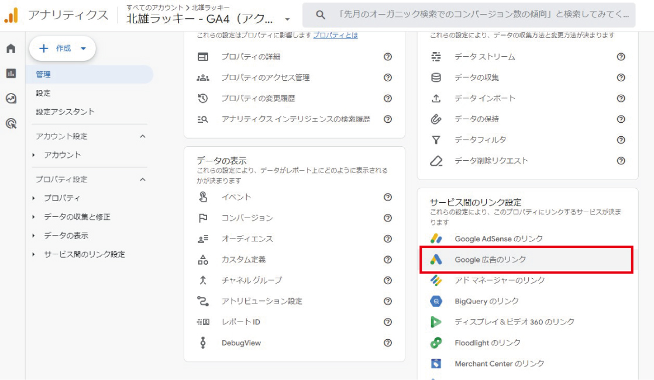Screen dimensions: 654x380
Task: Click the データの収集 database icon
Action: tap(436, 78)
